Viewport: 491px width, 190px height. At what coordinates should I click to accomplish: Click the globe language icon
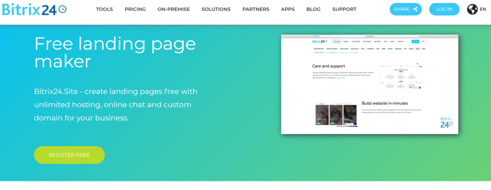click(x=472, y=9)
